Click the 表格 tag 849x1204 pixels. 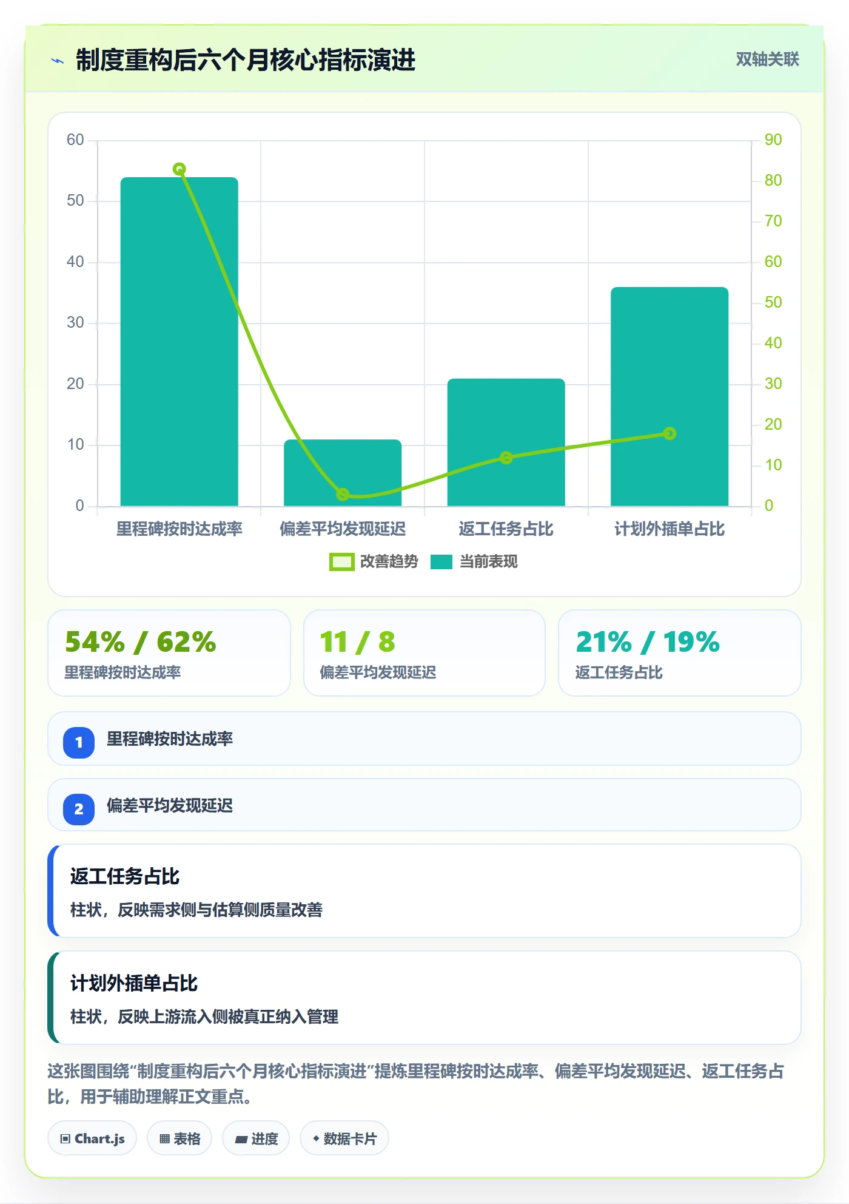tap(180, 1138)
